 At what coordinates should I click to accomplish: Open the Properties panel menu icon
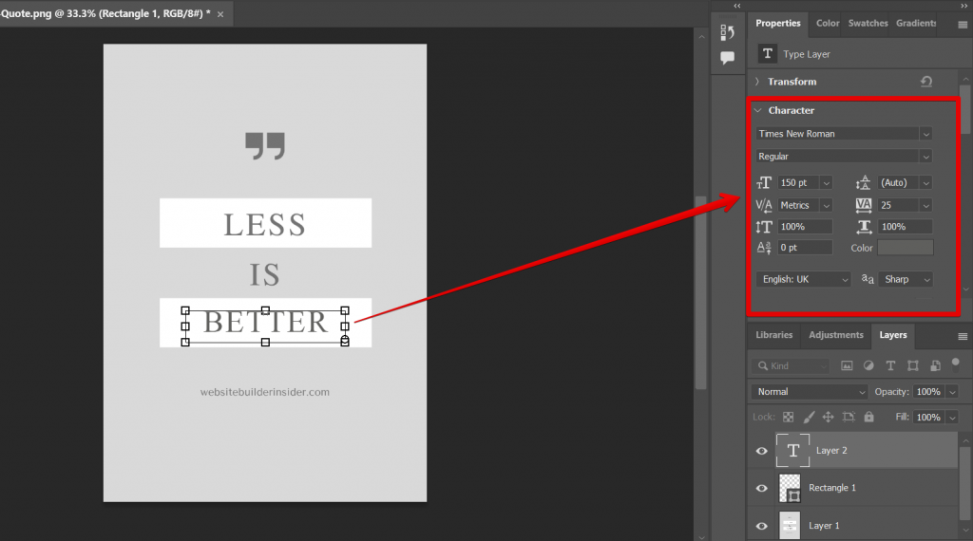click(x=963, y=25)
